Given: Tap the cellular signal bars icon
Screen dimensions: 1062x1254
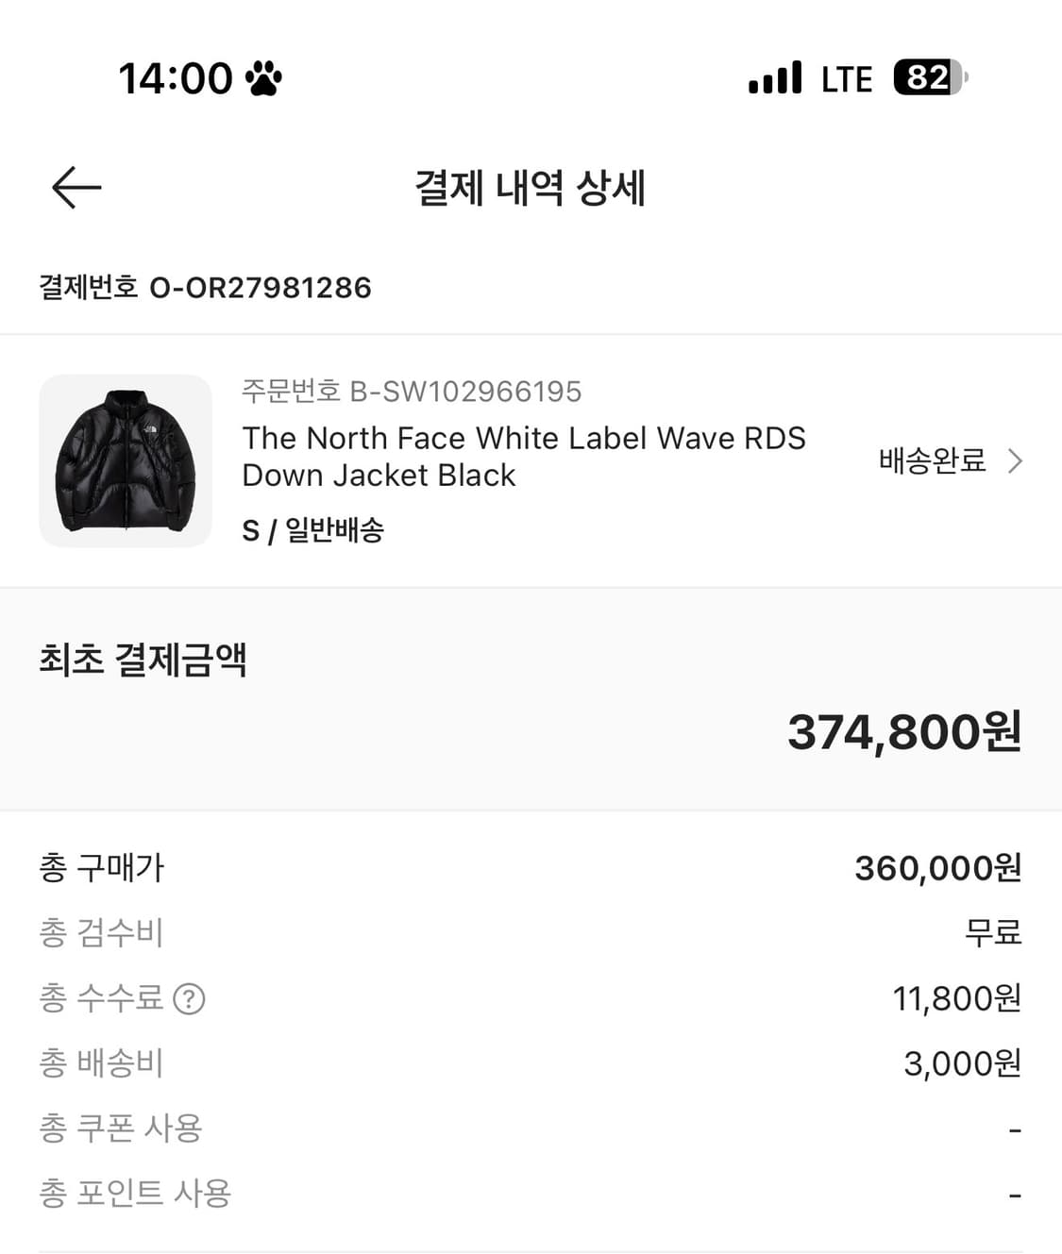Looking at the screenshot, I should pyautogui.click(x=775, y=78).
